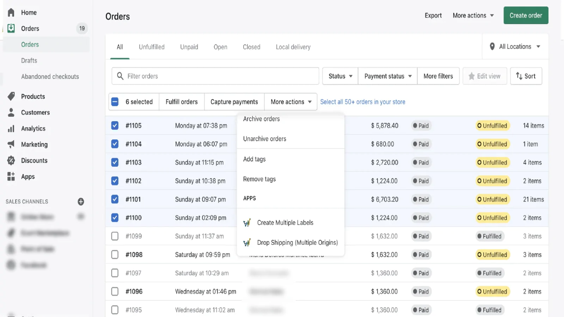564x317 pixels.
Task: Click the Edit view button
Action: 485,76
